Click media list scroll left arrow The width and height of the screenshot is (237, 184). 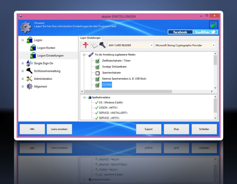click(x=82, y=91)
